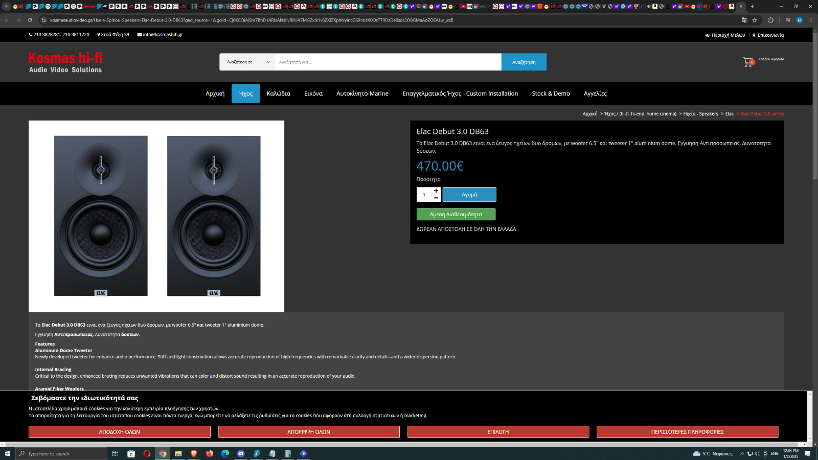
Task: Click the volume icon in system tray
Action: pyautogui.click(x=757, y=453)
